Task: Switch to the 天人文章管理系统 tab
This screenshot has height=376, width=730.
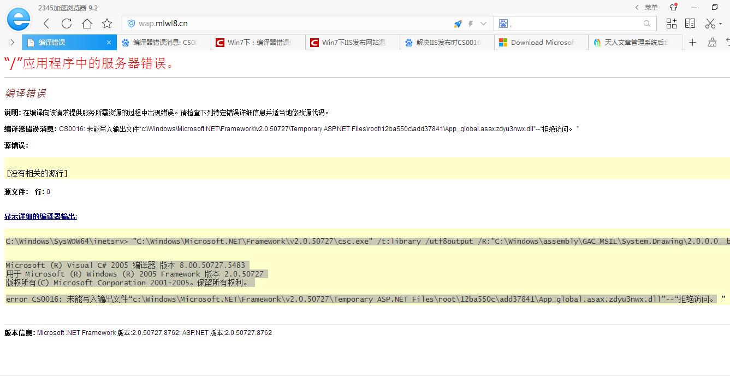Action: pyautogui.click(x=635, y=43)
